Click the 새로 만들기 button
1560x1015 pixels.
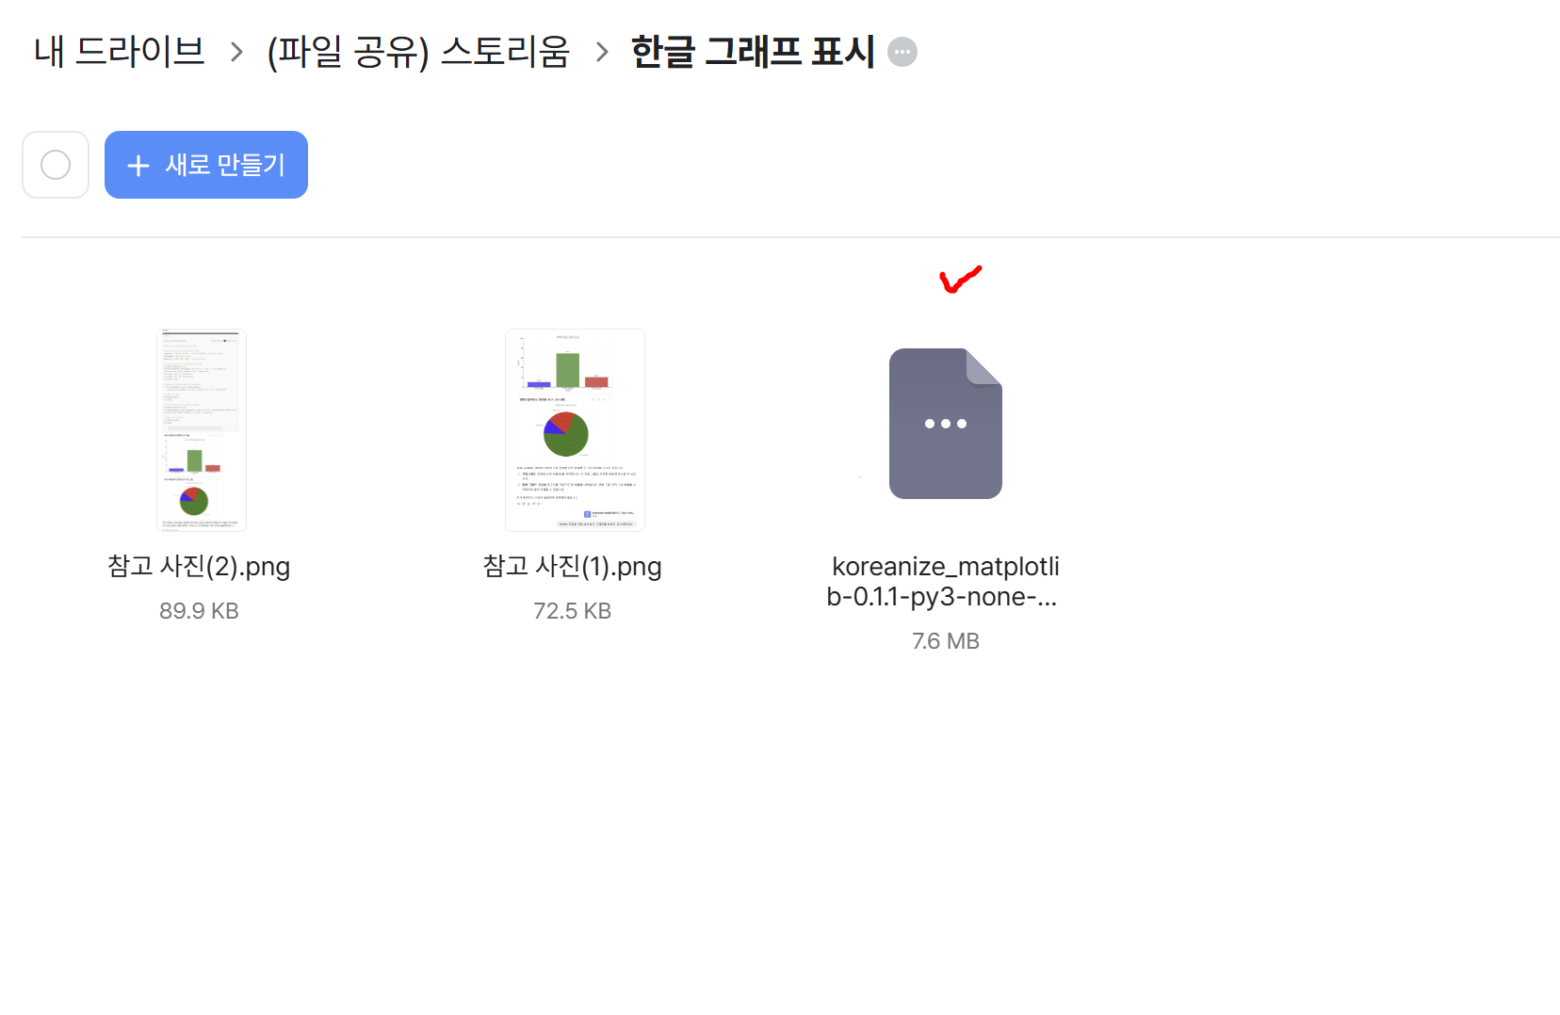(206, 165)
